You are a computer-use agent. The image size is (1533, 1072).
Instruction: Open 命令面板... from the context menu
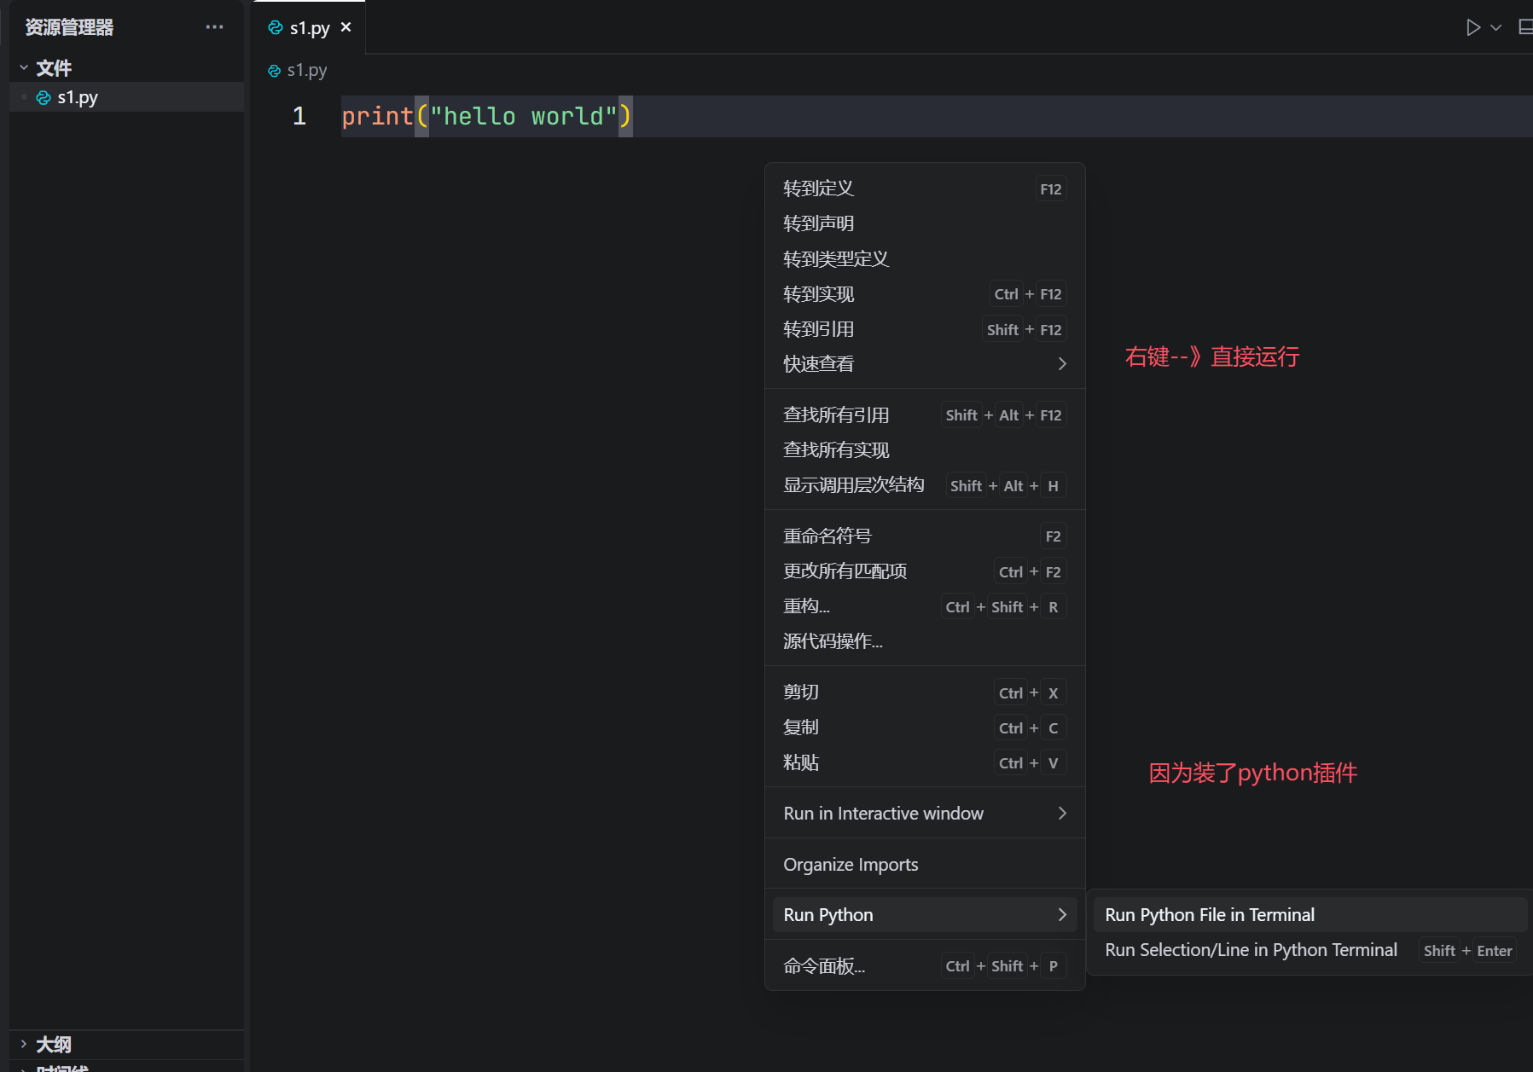pos(925,966)
